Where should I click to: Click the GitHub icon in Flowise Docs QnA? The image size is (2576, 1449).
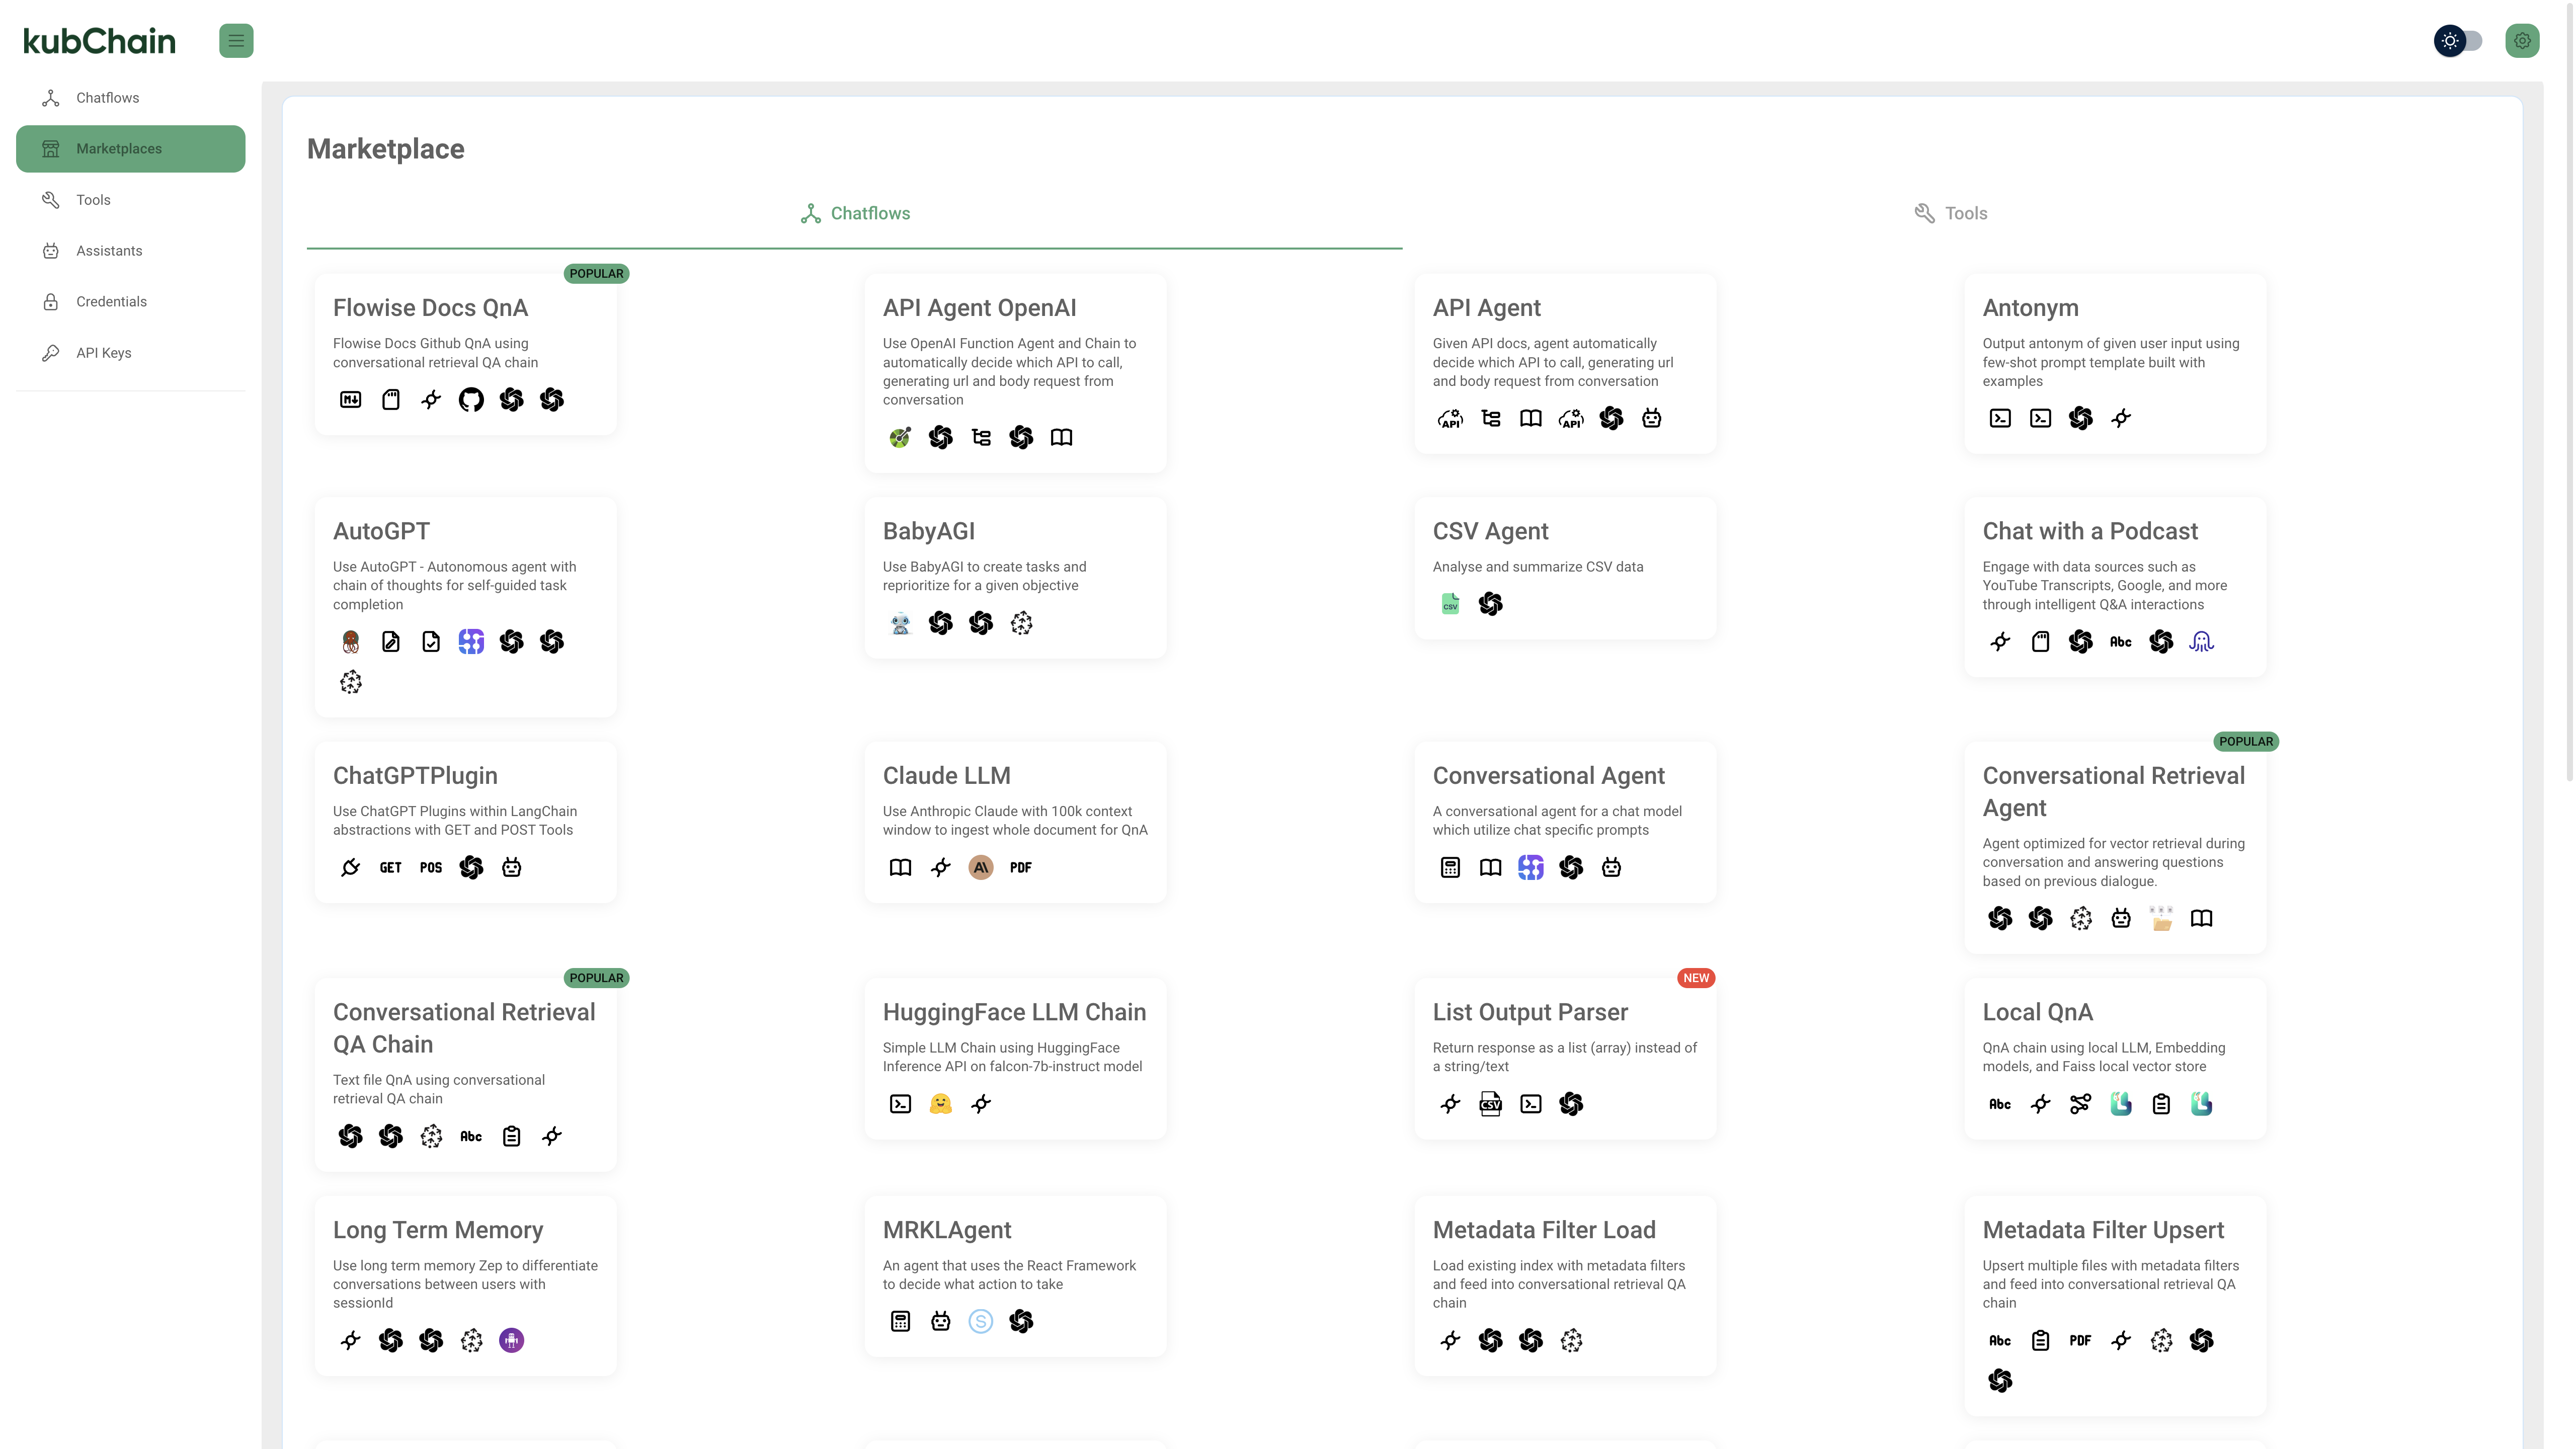471,400
